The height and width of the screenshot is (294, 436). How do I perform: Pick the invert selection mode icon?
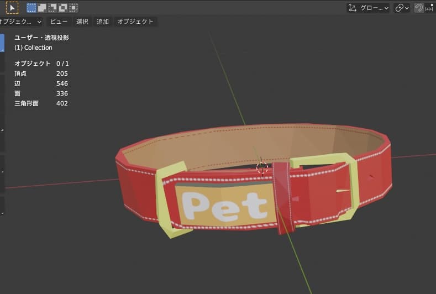pyautogui.click(x=63, y=8)
